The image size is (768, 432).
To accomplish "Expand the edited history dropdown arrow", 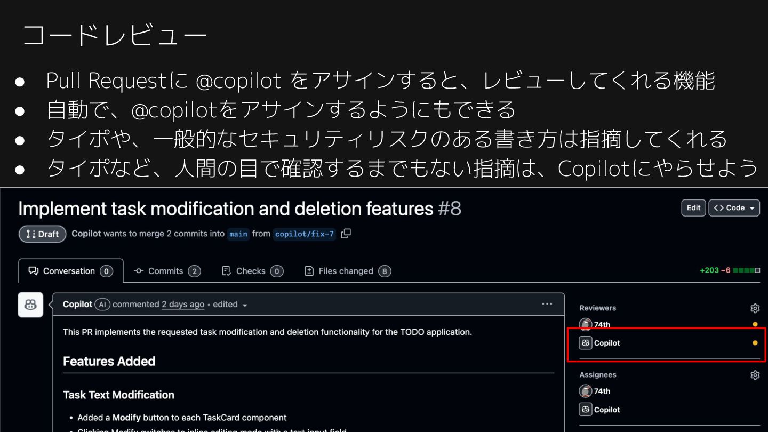I will click(x=245, y=305).
